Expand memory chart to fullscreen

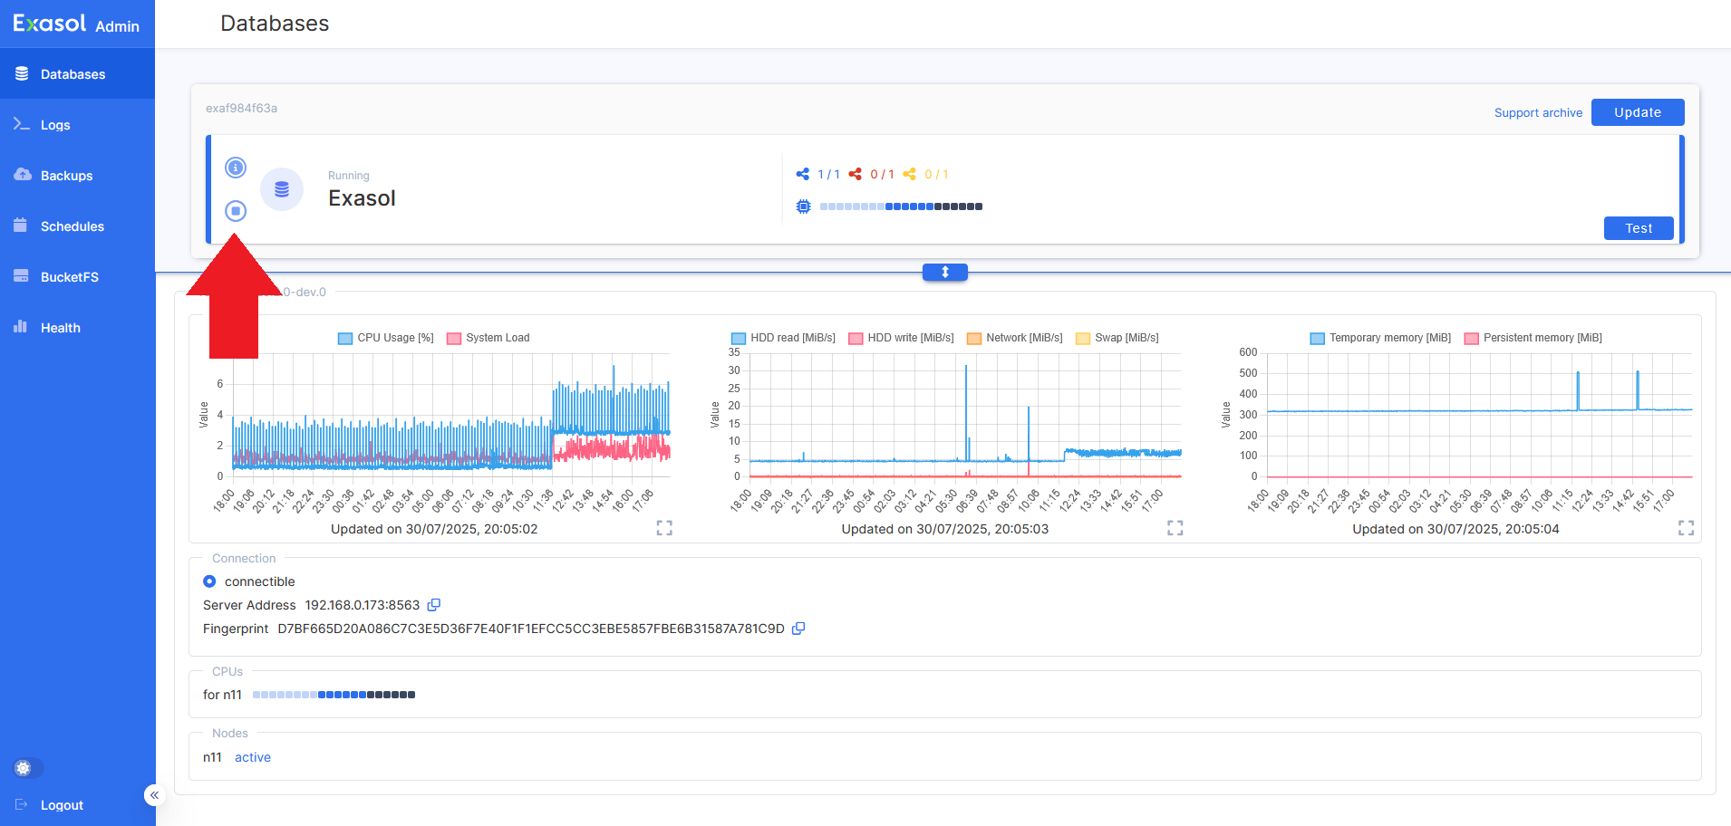coord(1687,528)
